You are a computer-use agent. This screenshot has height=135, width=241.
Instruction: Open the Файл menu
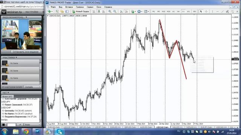coord(53,7)
